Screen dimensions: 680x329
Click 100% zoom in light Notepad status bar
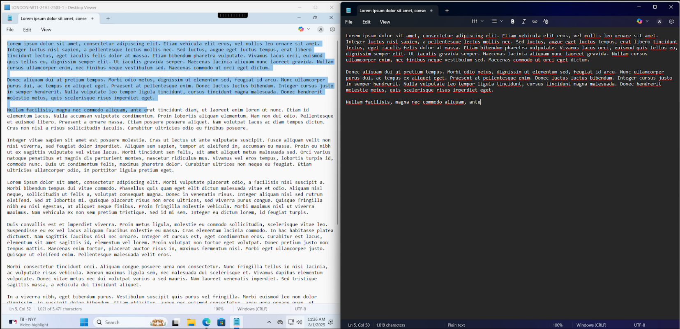coord(219,309)
